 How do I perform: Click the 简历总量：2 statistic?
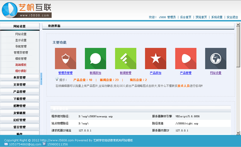pos(138,80)
